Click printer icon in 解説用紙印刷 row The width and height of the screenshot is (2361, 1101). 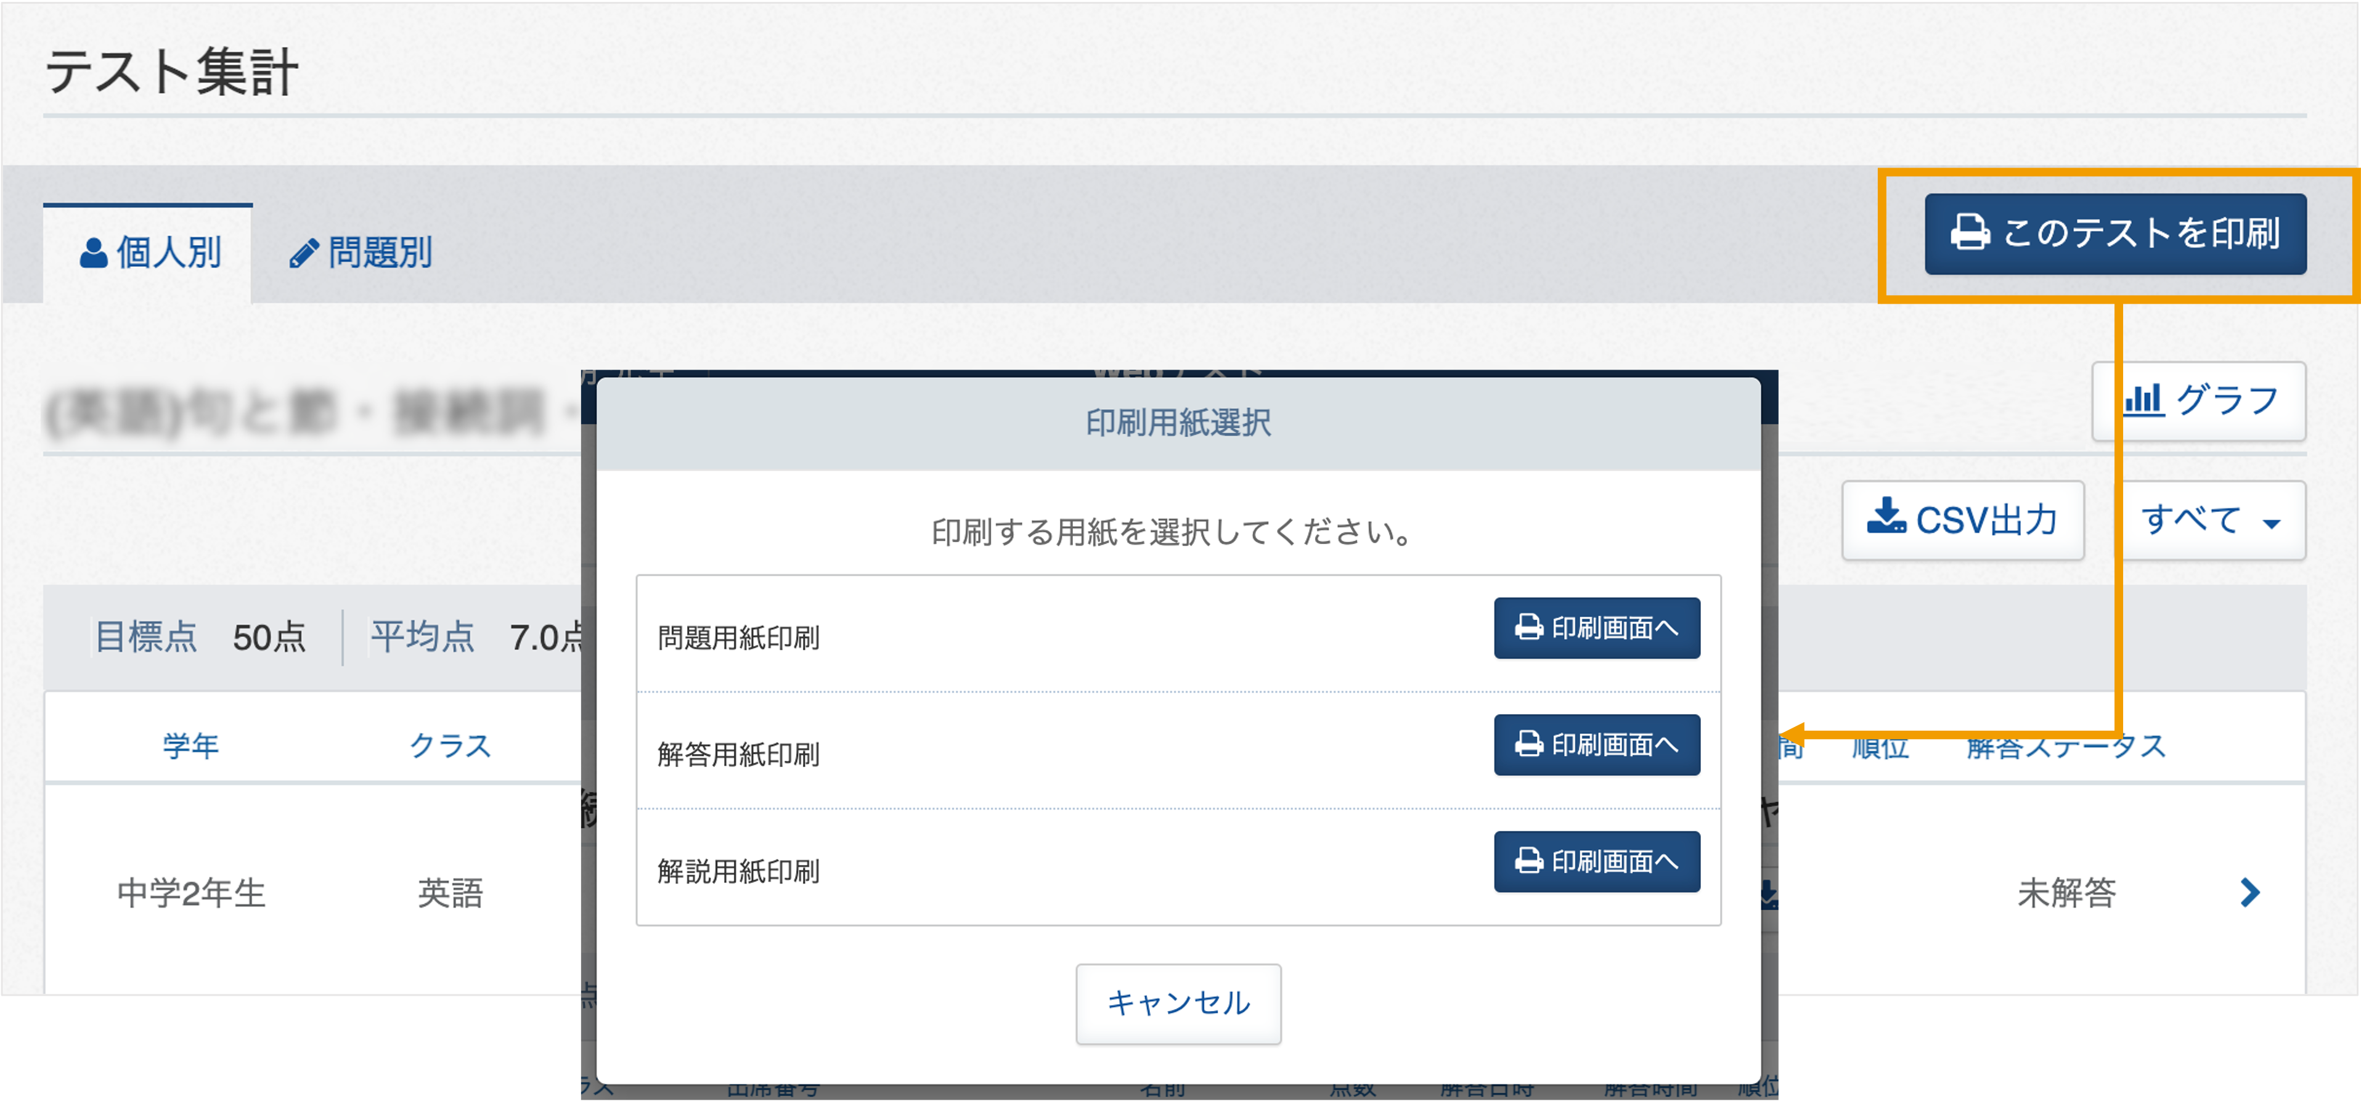[x=1529, y=860]
